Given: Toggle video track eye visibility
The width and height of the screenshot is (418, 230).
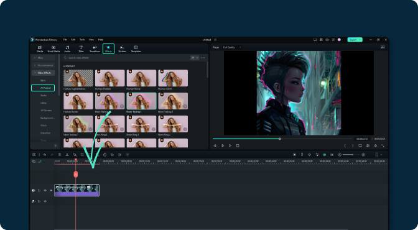Looking at the screenshot, I should click(51, 190).
